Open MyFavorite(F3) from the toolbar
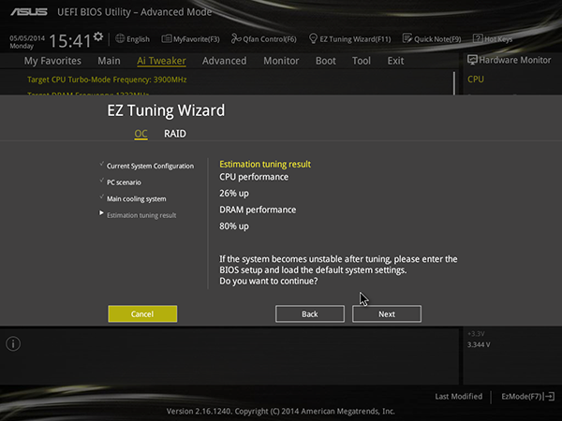This screenshot has width=562, height=421. coord(190,38)
